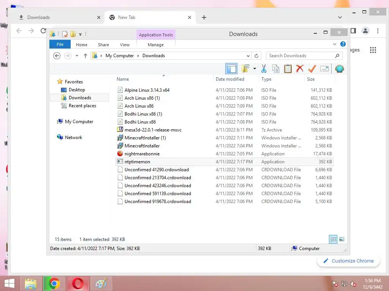The height and width of the screenshot is (291, 389).
Task: Click the Up arrow navigation icon
Action: pyautogui.click(x=85, y=56)
